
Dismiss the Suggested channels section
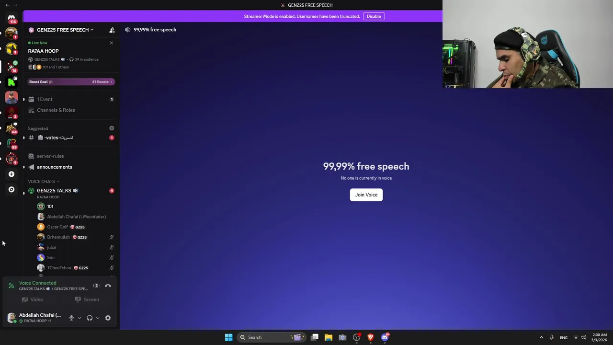pos(112,128)
